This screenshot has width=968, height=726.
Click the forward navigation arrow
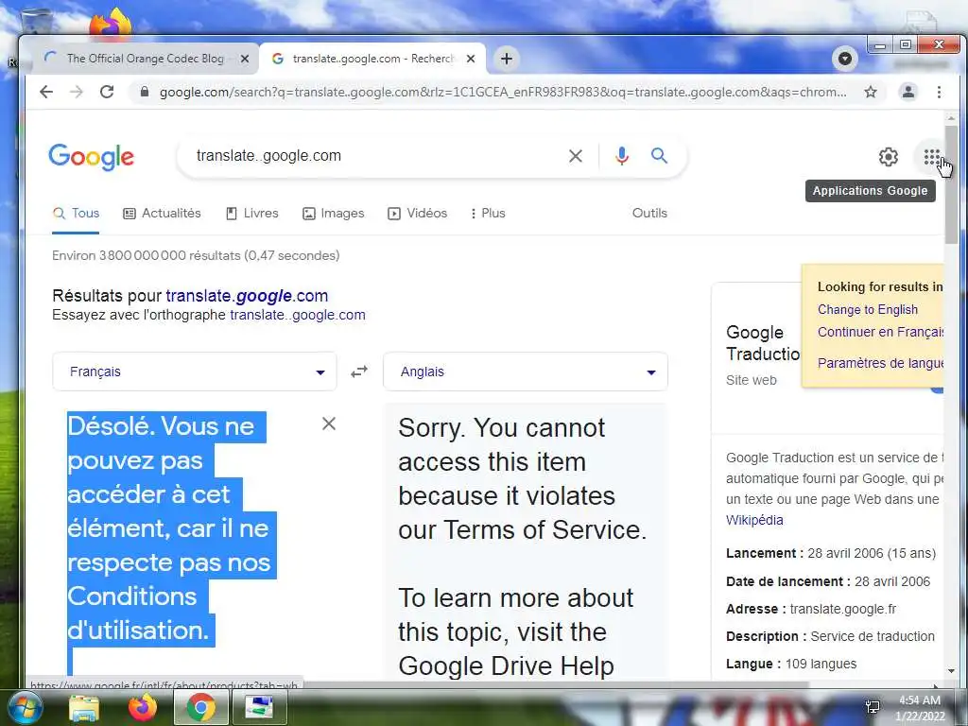pyautogui.click(x=77, y=92)
